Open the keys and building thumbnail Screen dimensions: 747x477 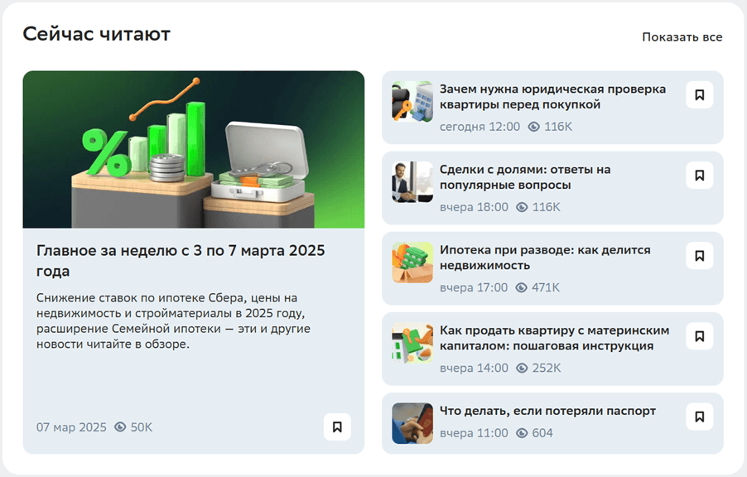point(412,102)
